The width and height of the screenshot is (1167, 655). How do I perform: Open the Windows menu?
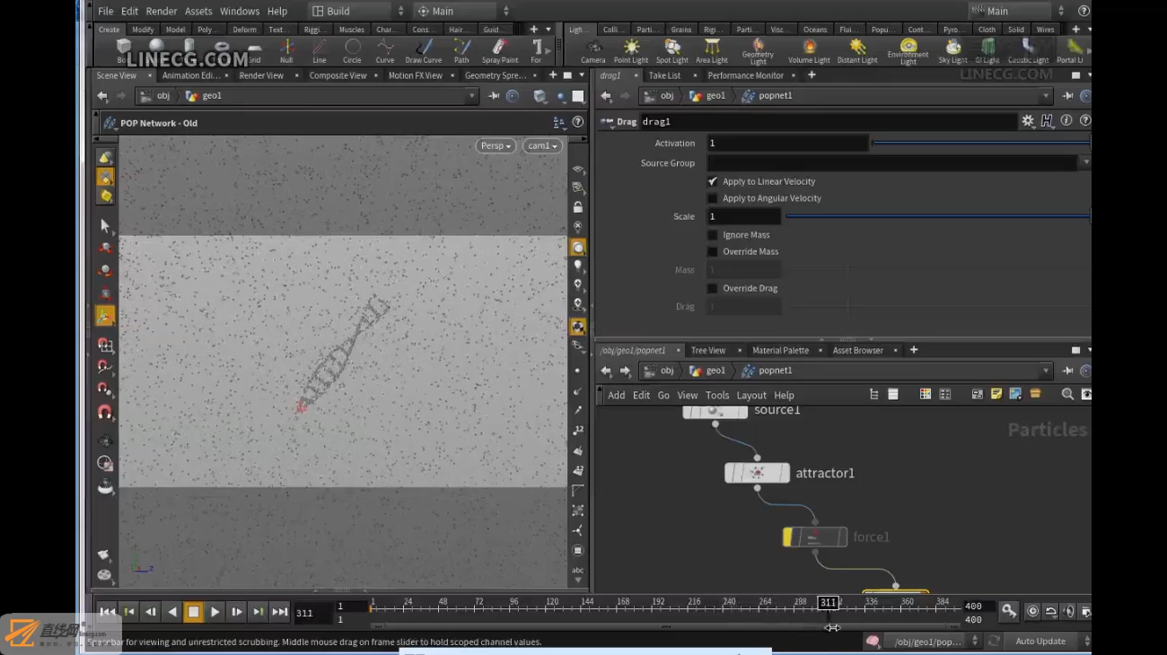pos(240,12)
